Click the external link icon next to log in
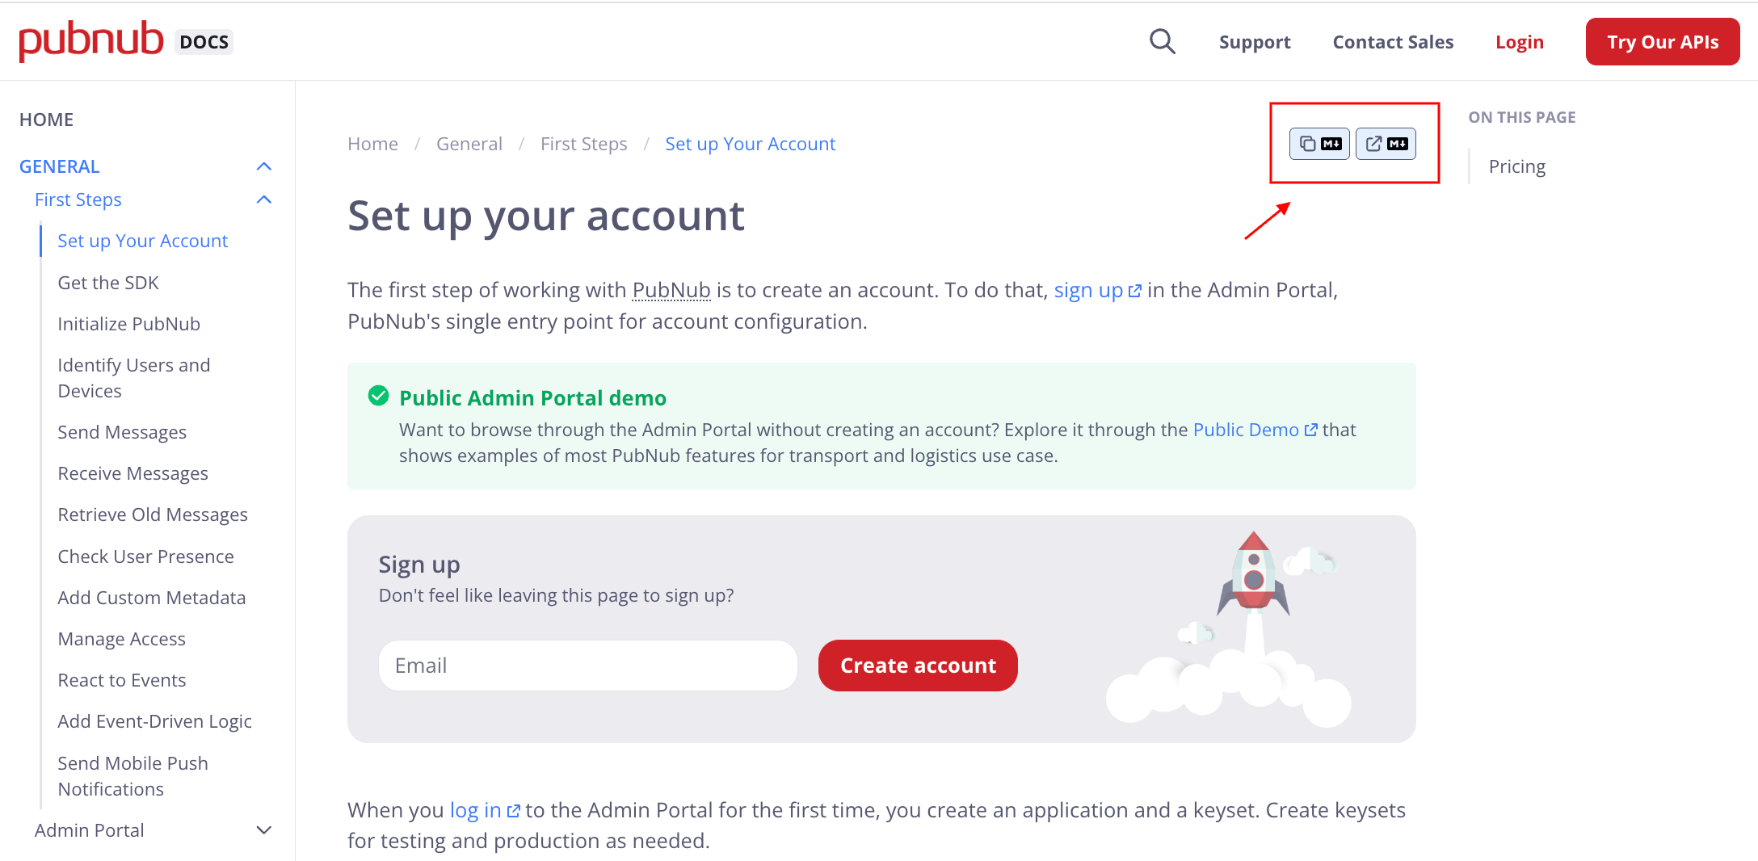The width and height of the screenshot is (1758, 861). coord(514,809)
